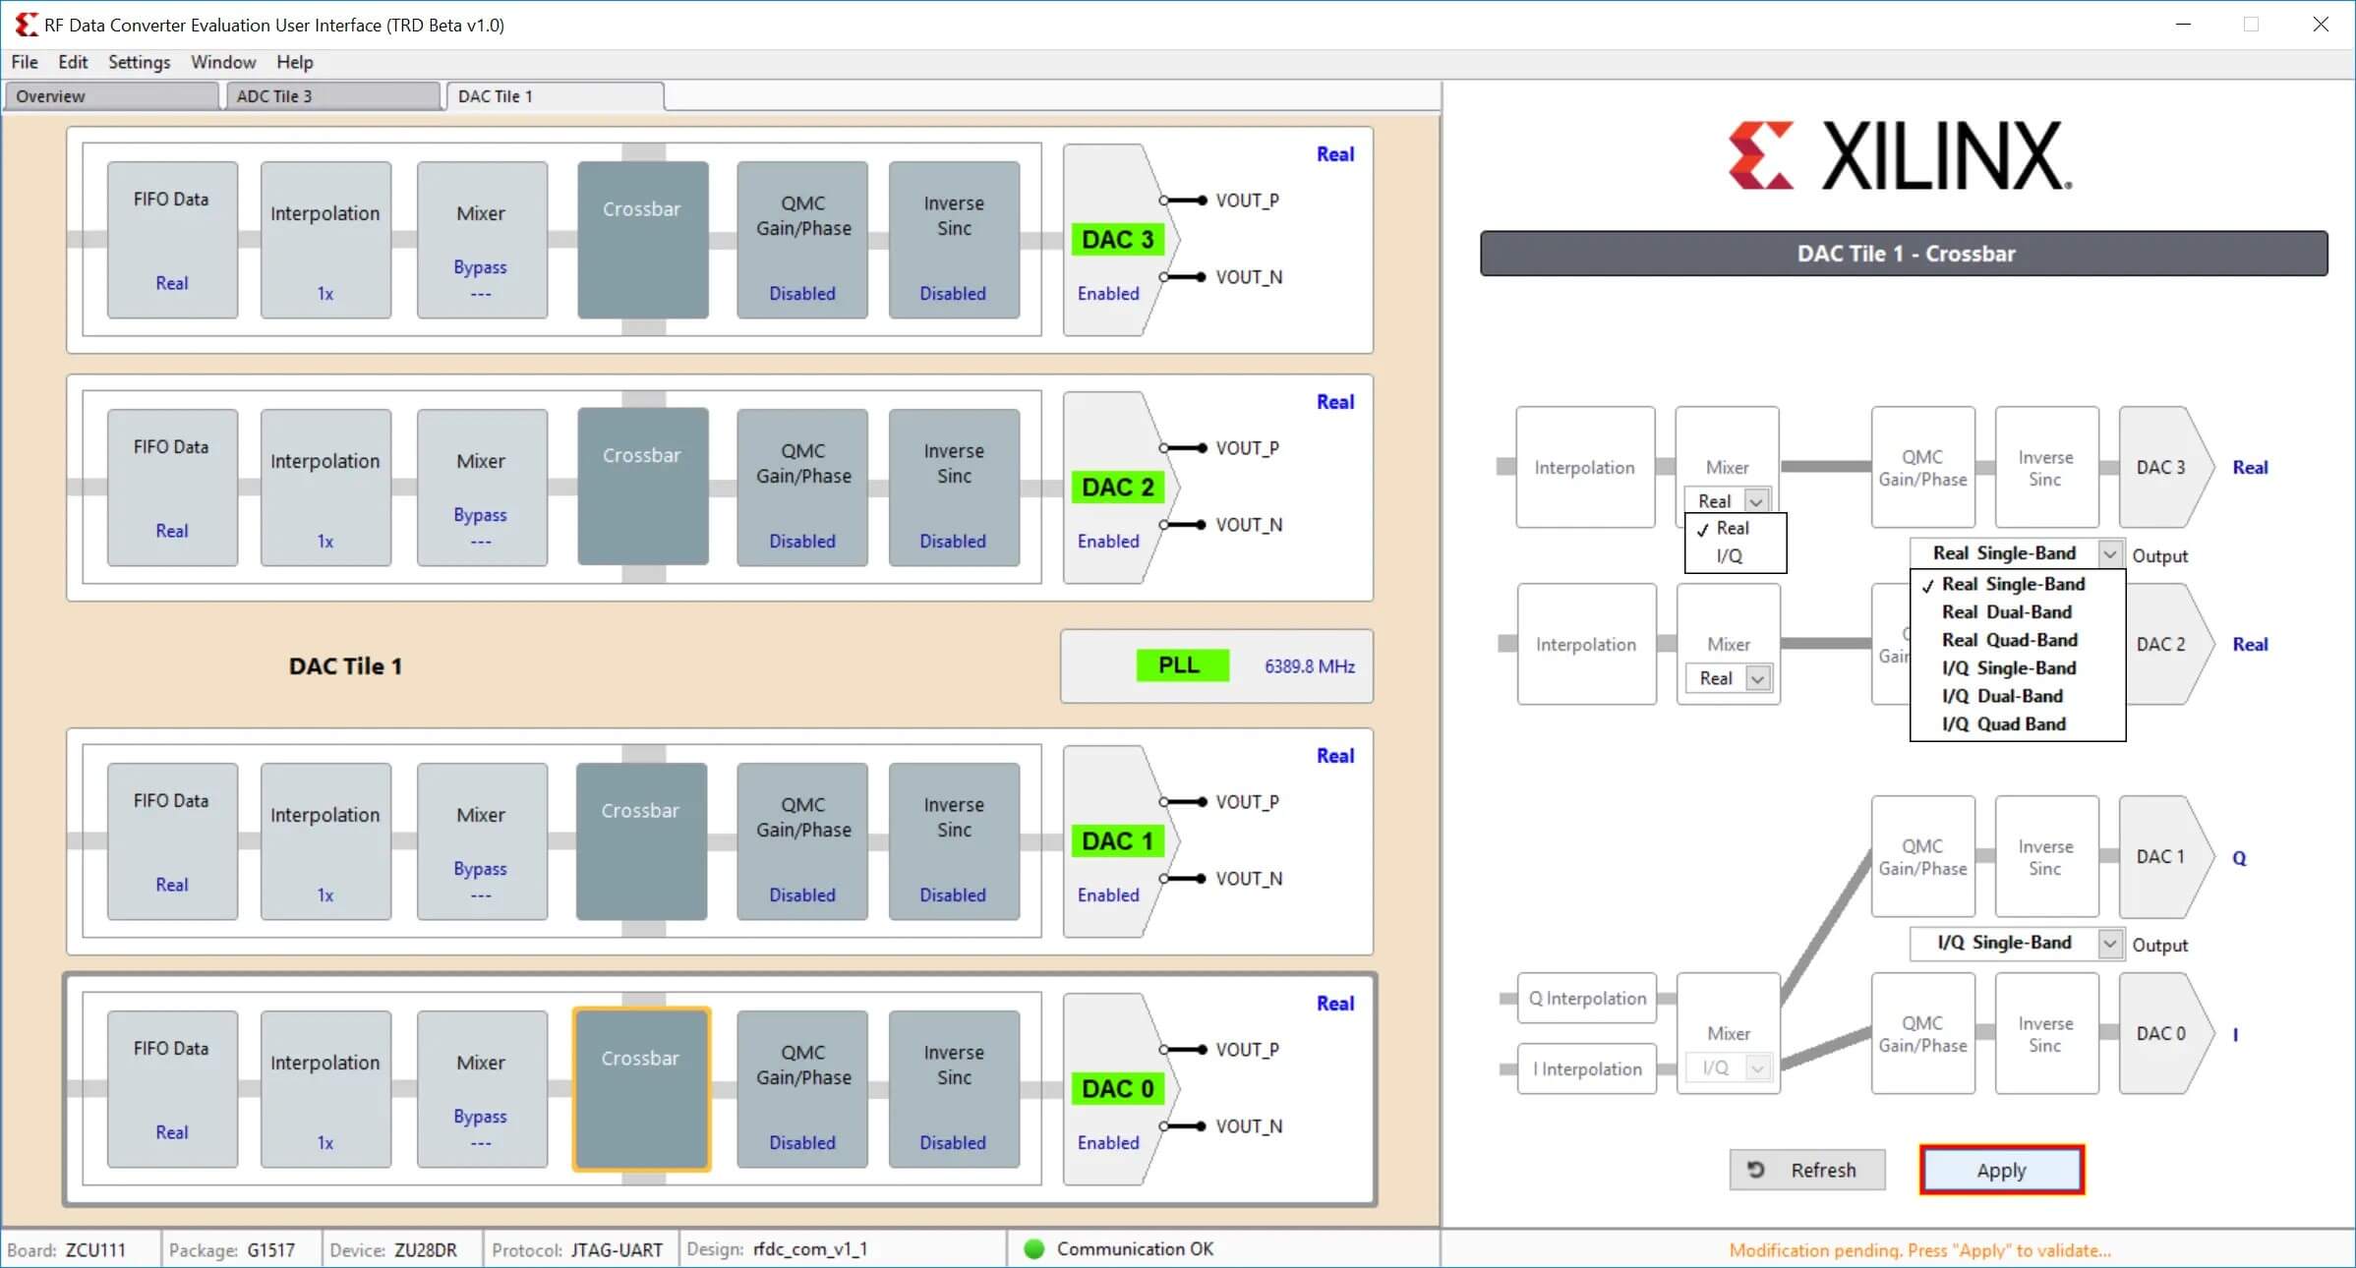The width and height of the screenshot is (2356, 1268).
Task: Open the I/Q Single-Band output dropdown
Action: click(x=2109, y=944)
